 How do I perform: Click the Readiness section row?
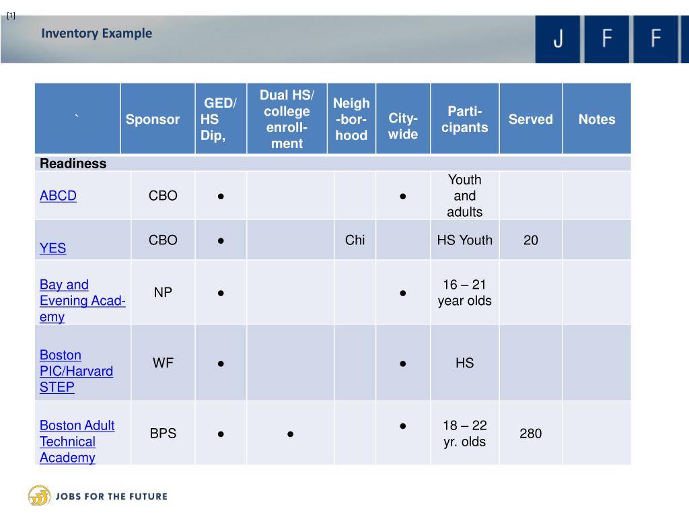[x=332, y=163]
